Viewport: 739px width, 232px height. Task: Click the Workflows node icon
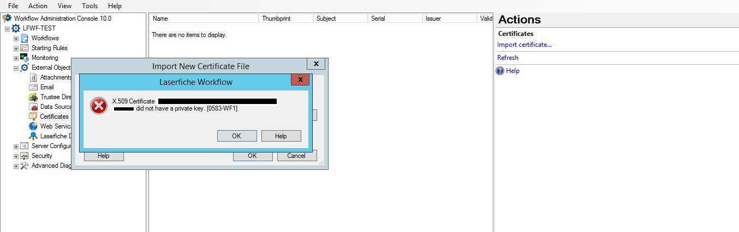click(x=25, y=38)
